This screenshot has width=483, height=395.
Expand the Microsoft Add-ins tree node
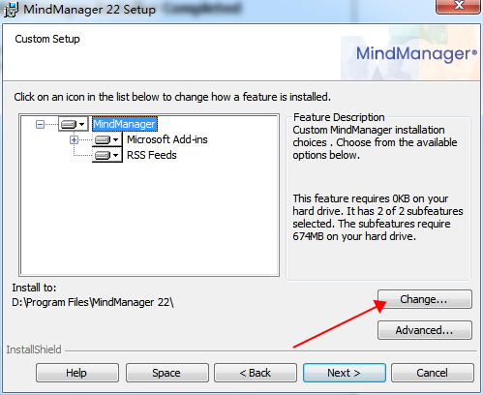75,139
